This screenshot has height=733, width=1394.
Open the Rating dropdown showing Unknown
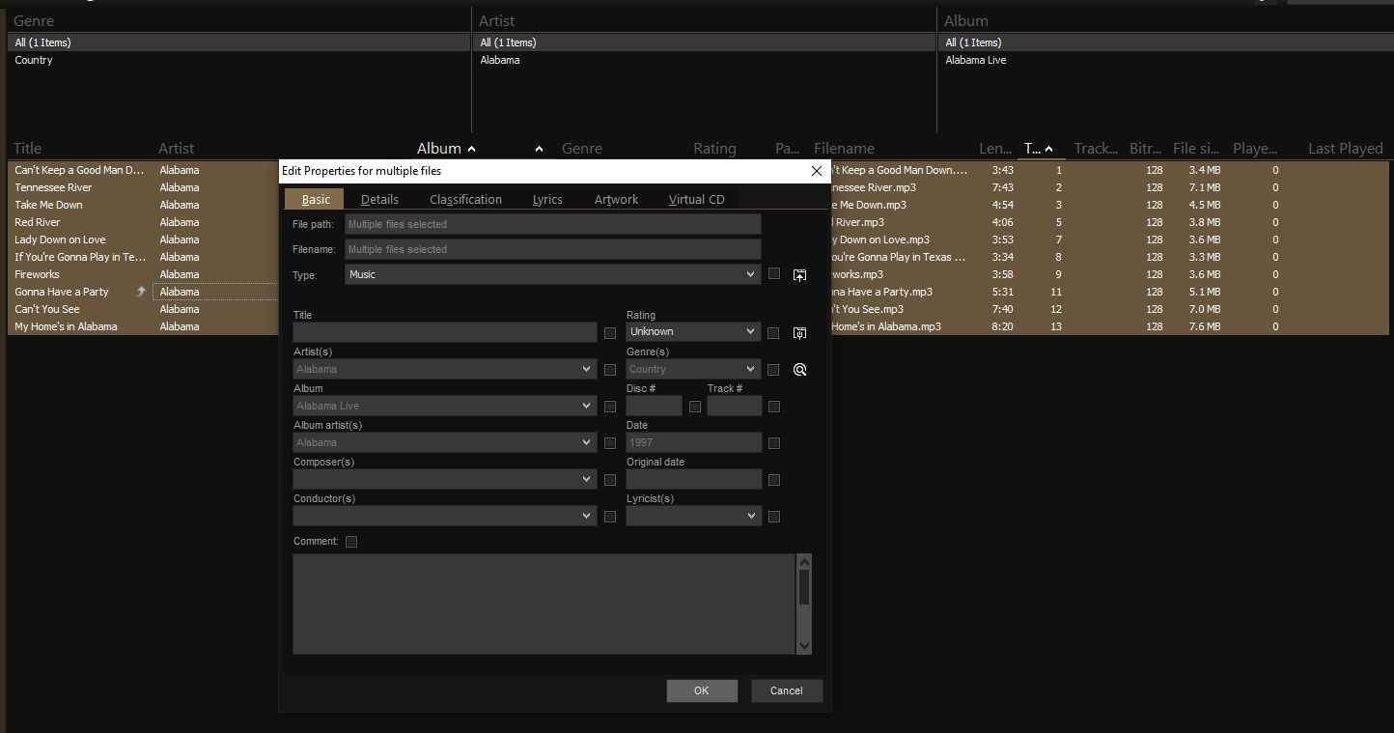coord(693,331)
